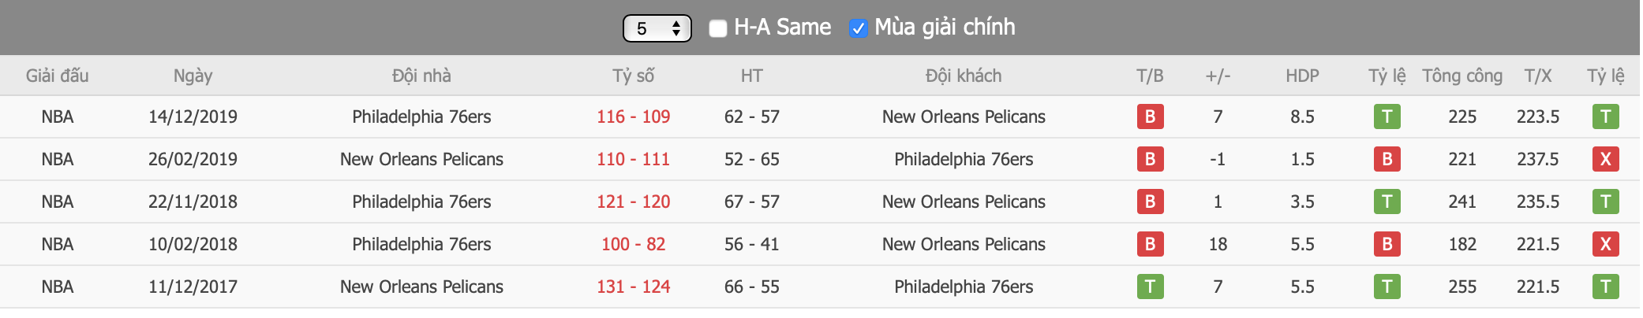This screenshot has width=1643, height=318.
Task: Click green T T/X badge in 22/11/2018 row
Action: tap(1606, 202)
